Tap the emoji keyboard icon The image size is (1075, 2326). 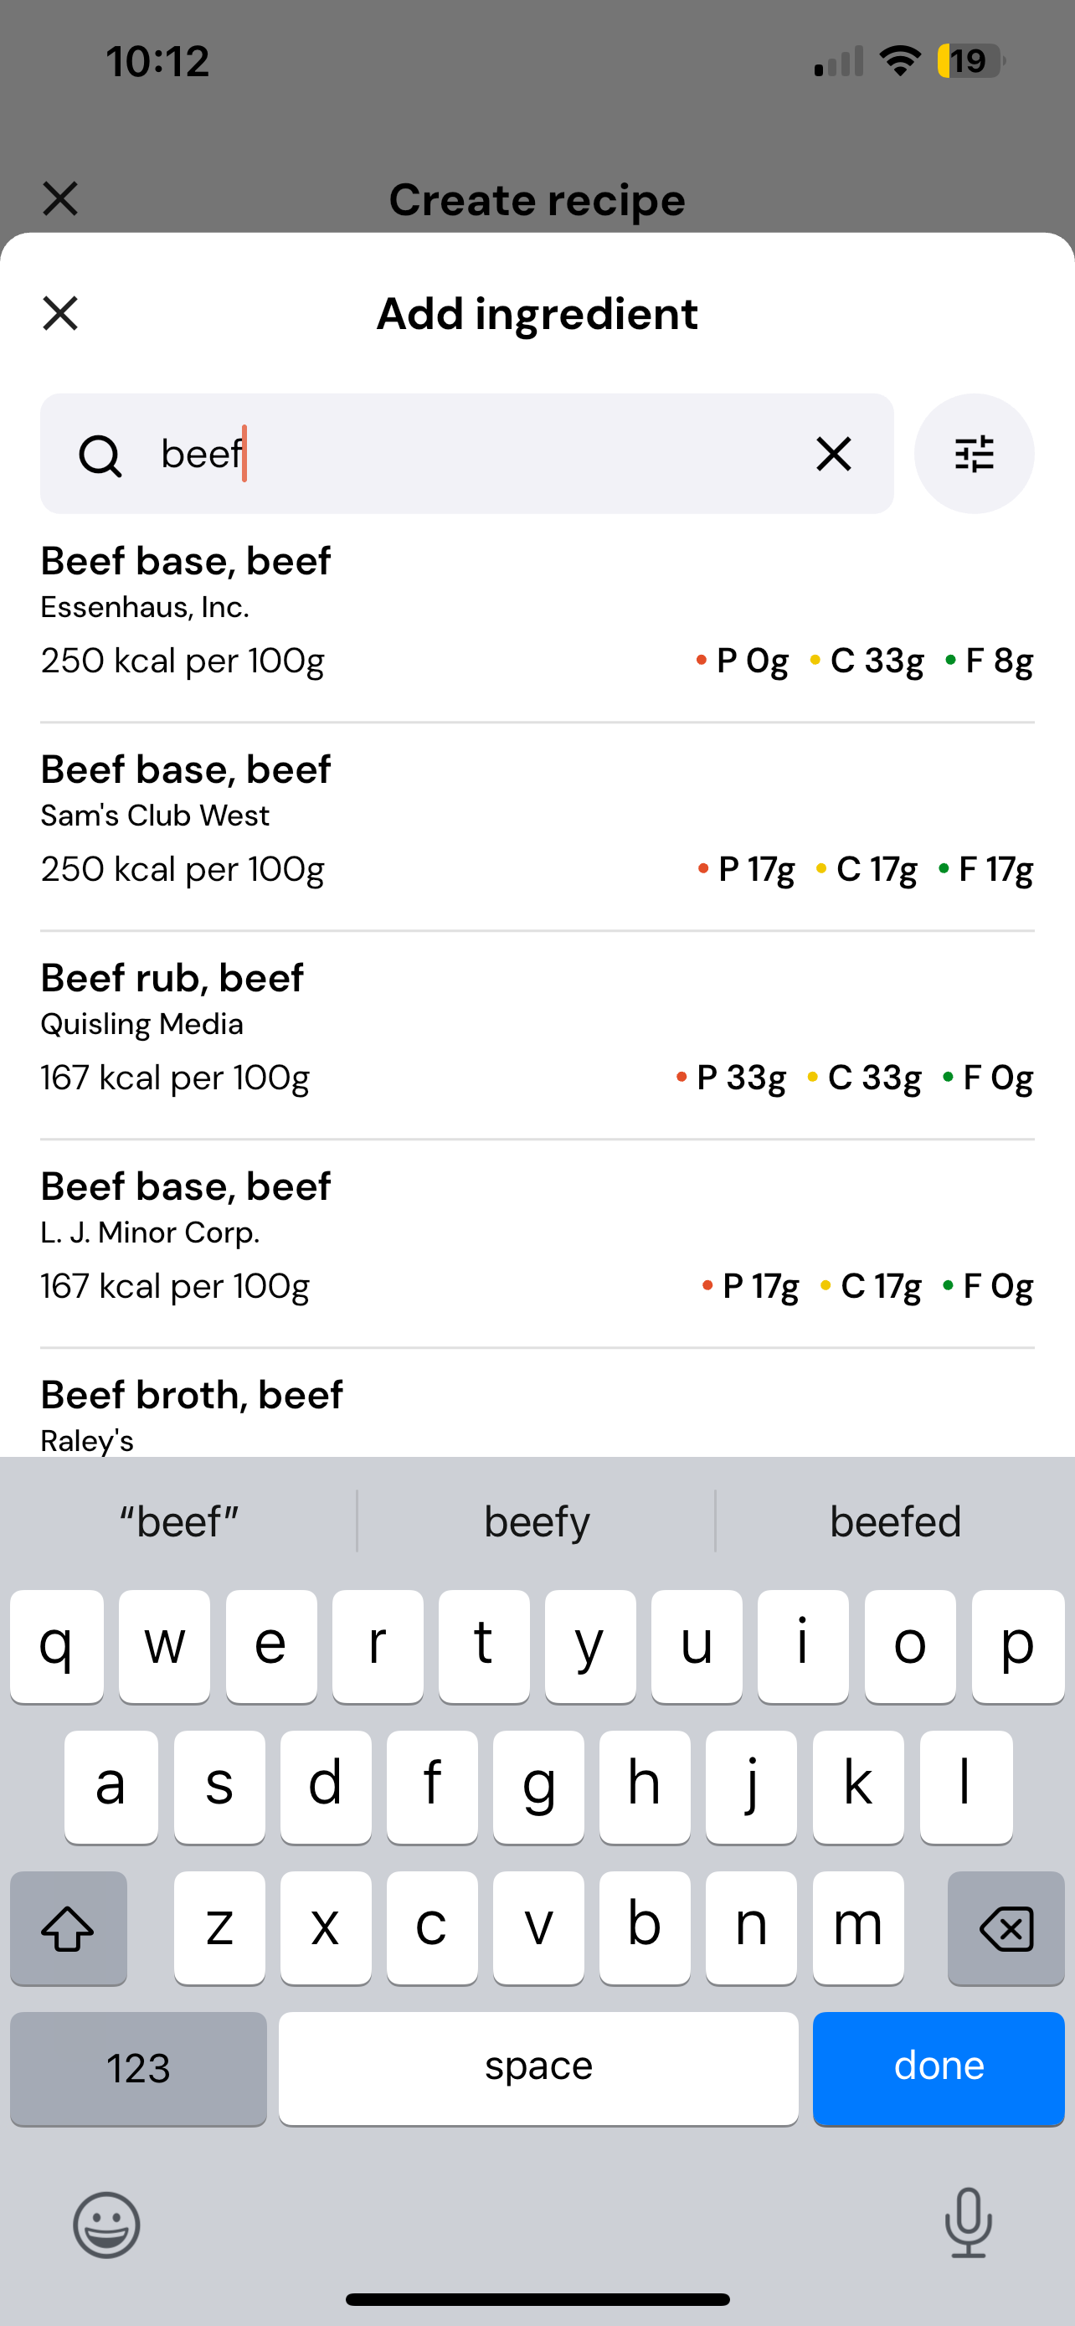(x=106, y=2224)
